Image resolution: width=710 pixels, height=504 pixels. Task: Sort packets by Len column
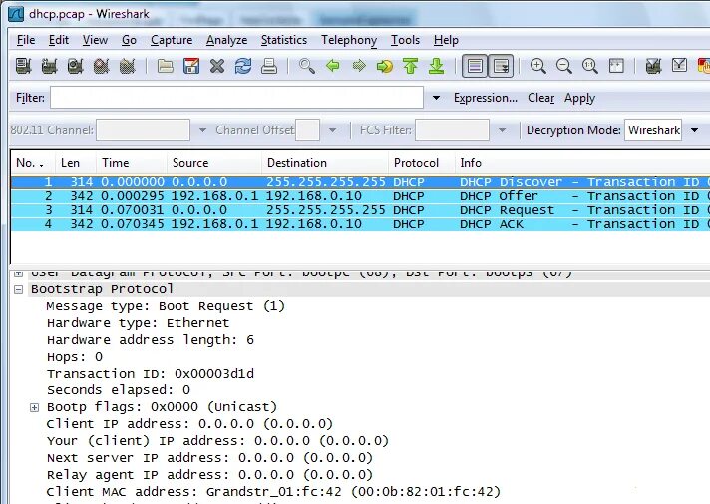coord(75,163)
